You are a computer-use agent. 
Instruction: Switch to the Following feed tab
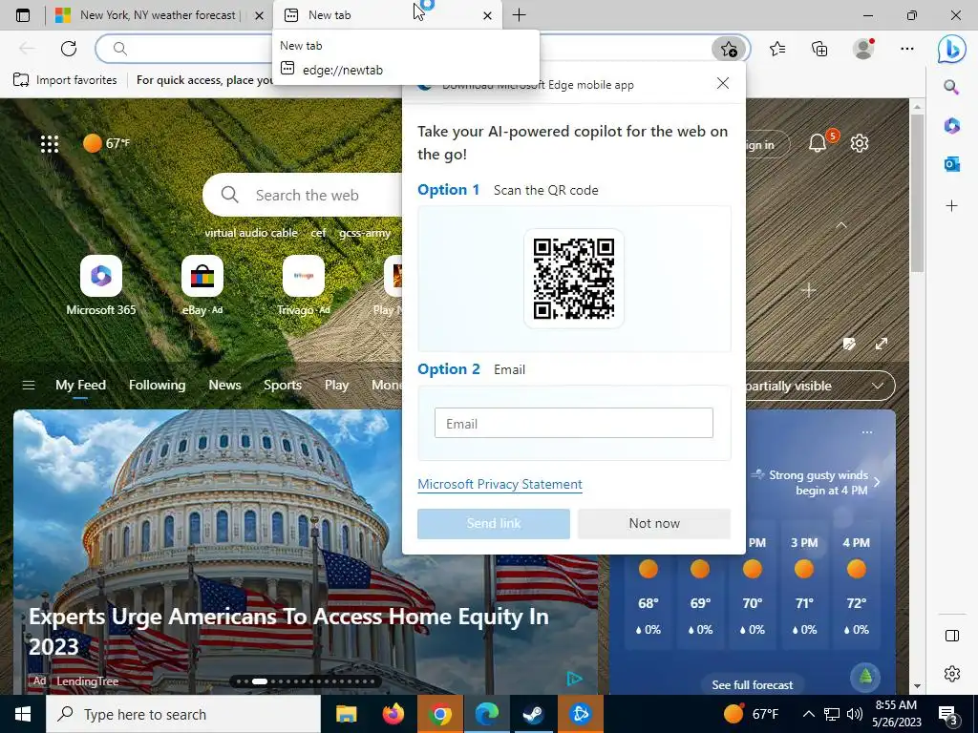[x=158, y=386]
